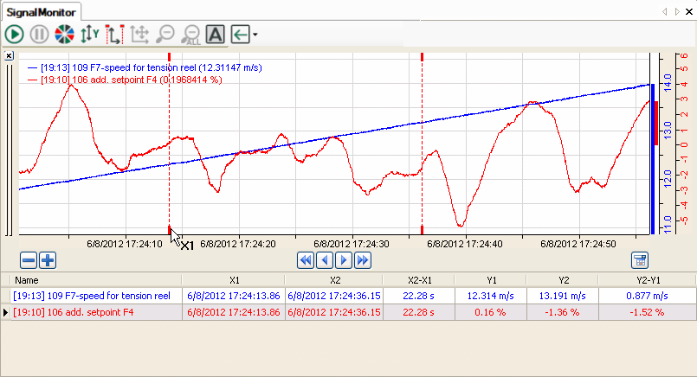Click red row X2 time 17:24:36.15

(x=334, y=312)
